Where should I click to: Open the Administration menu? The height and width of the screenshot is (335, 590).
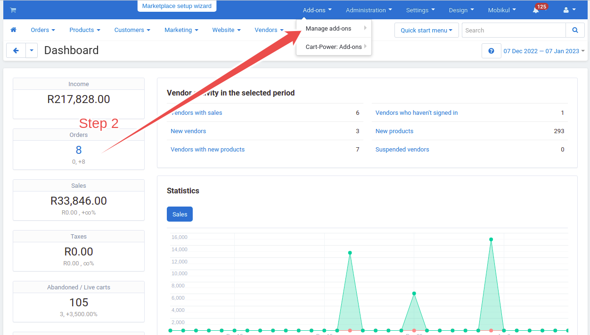369,10
